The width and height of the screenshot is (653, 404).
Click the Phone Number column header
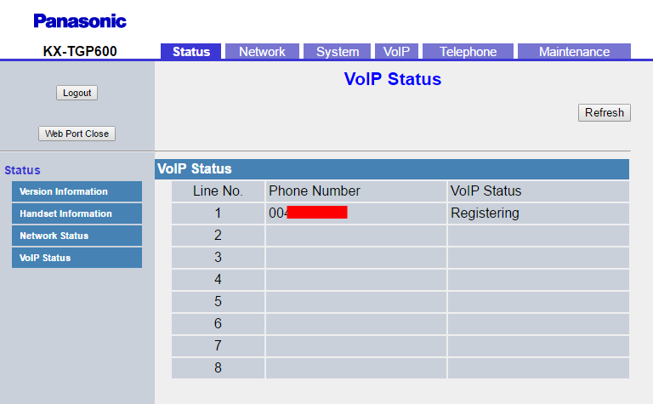click(315, 191)
